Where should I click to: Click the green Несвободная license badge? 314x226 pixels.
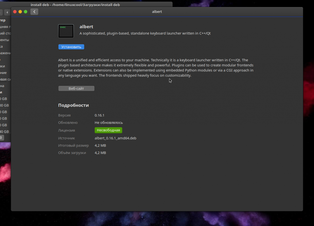pos(108,130)
